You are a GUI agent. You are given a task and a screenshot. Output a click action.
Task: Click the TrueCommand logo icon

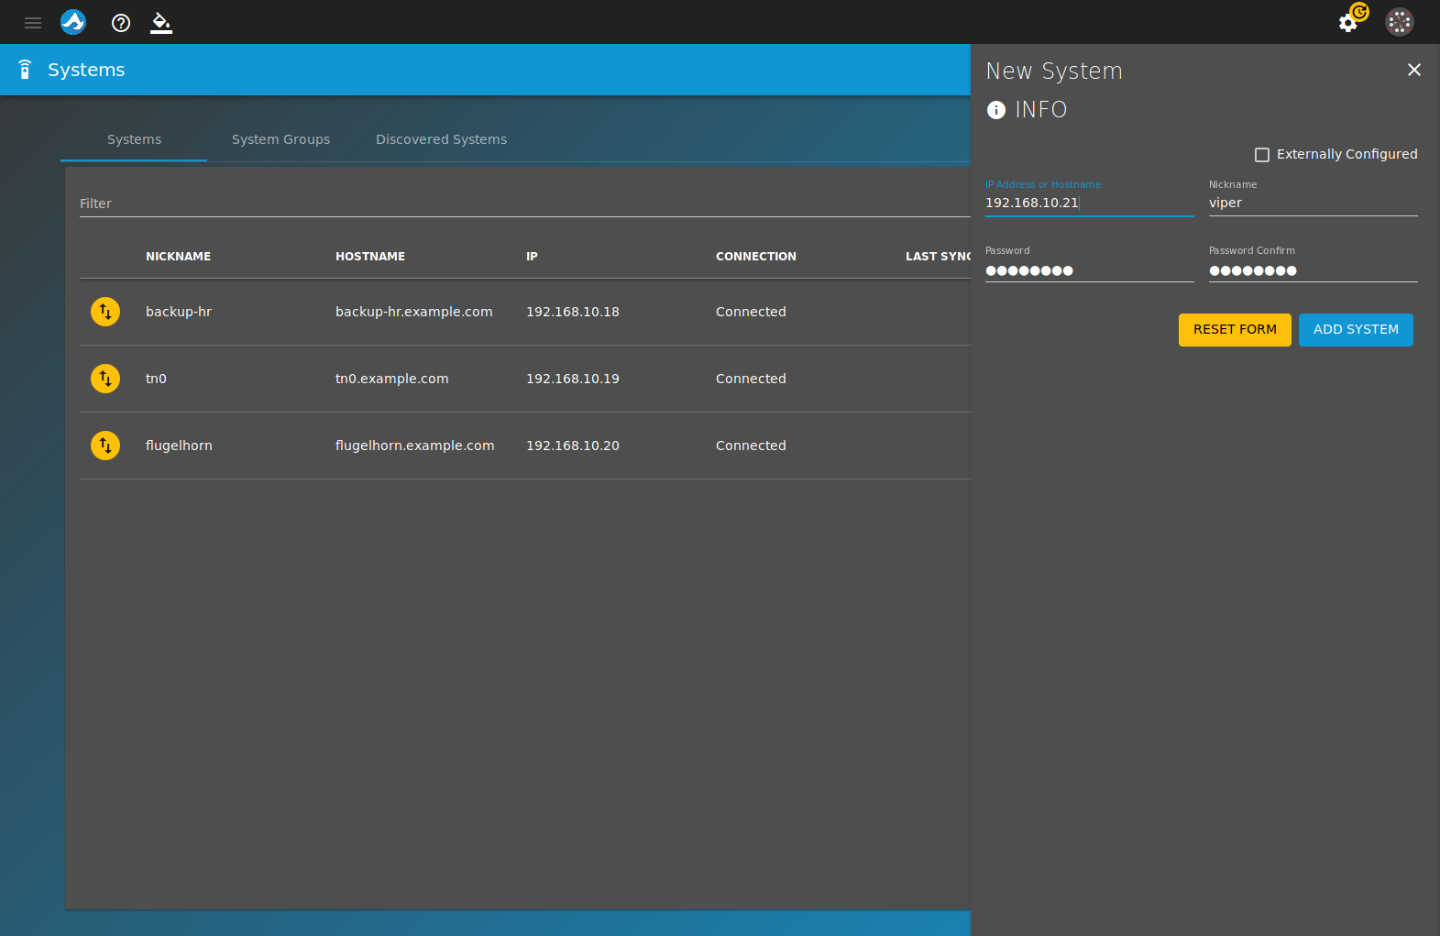[x=73, y=22]
